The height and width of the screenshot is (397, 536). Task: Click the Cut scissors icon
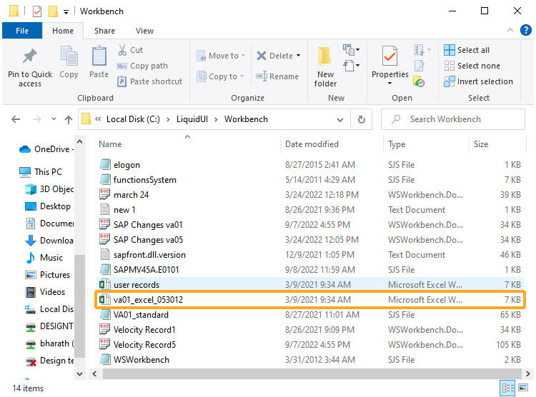click(122, 50)
